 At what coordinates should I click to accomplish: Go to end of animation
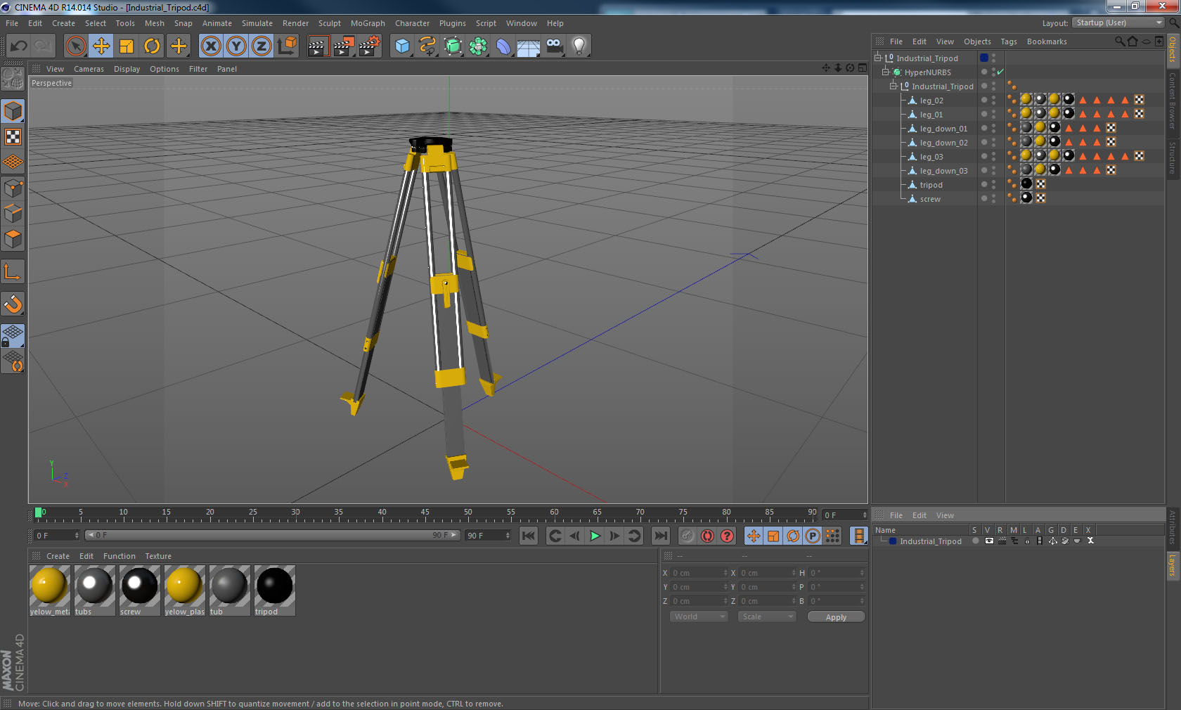point(661,536)
